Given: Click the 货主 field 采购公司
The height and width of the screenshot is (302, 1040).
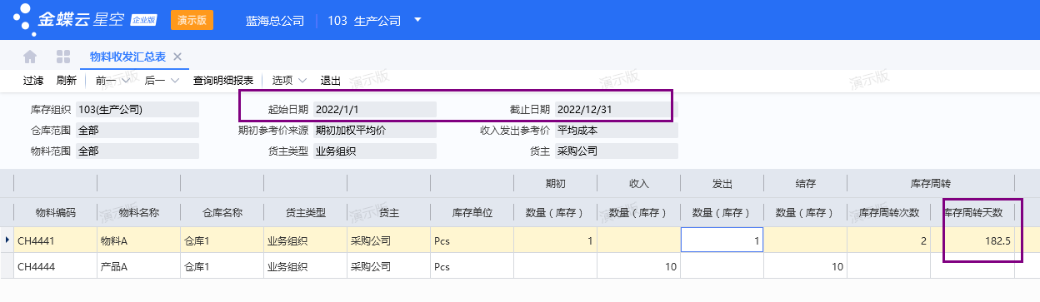Looking at the screenshot, I should pyautogui.click(x=616, y=151).
